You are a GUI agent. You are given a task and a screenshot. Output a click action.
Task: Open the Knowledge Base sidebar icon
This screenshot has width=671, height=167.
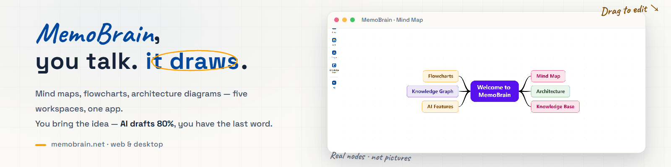(x=334, y=66)
